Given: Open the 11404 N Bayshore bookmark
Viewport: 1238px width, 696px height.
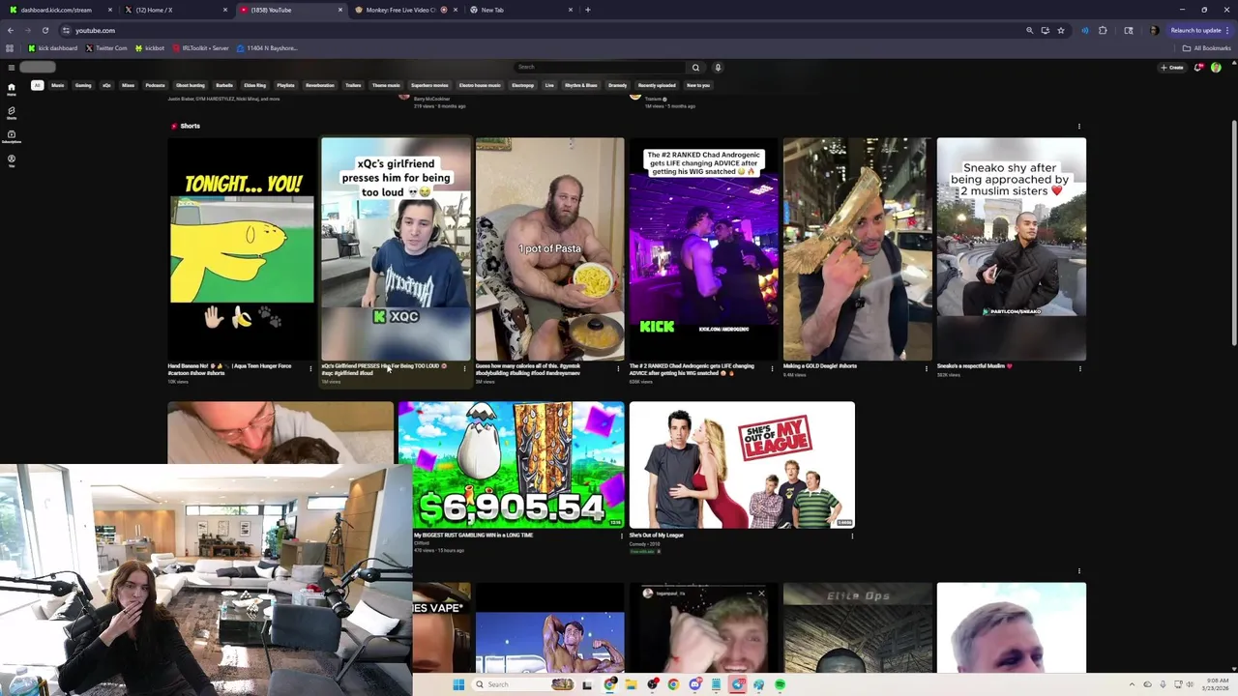Looking at the screenshot, I should pyautogui.click(x=267, y=48).
